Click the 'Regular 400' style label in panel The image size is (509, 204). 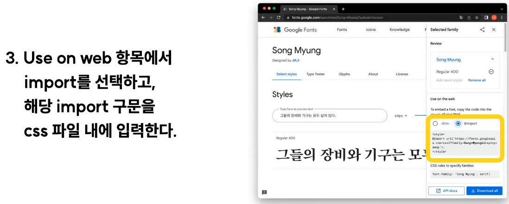click(x=447, y=72)
